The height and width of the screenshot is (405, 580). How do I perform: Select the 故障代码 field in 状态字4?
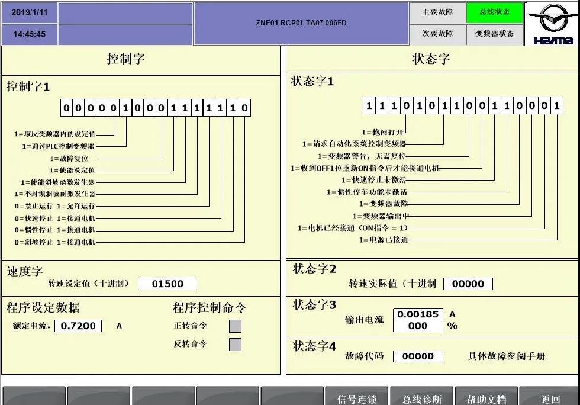tap(417, 356)
